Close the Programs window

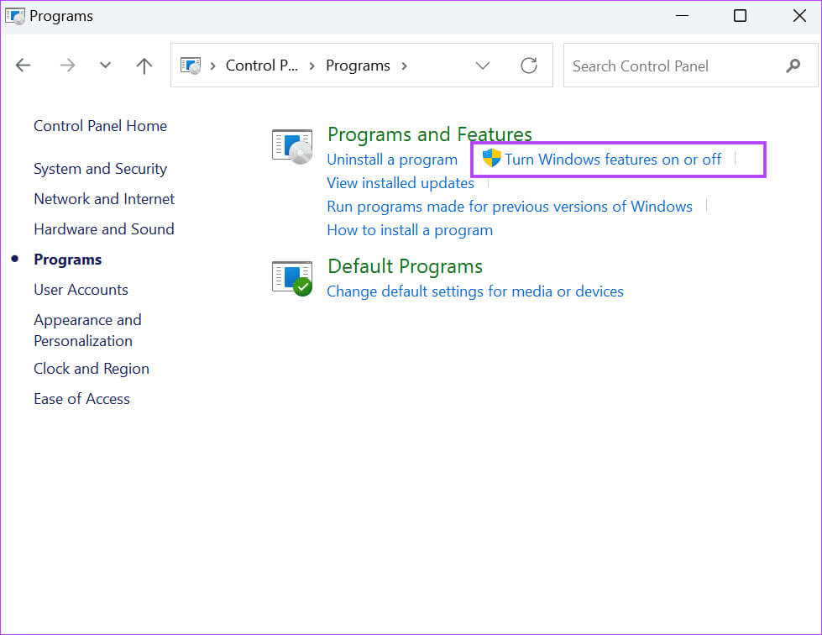click(x=799, y=16)
